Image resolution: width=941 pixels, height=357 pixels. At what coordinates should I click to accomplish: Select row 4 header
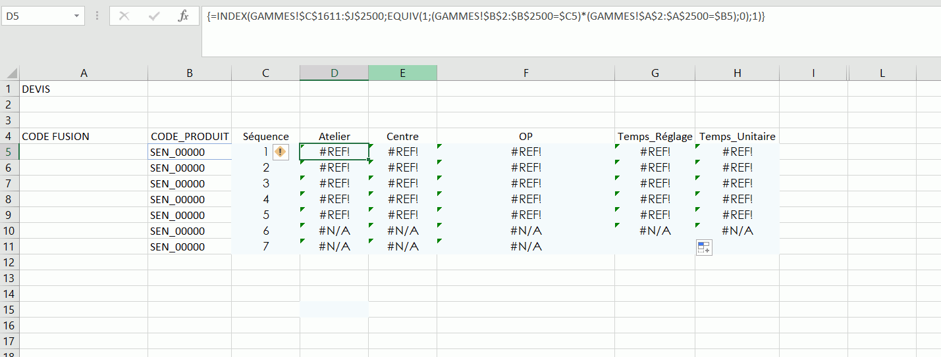coord(9,136)
